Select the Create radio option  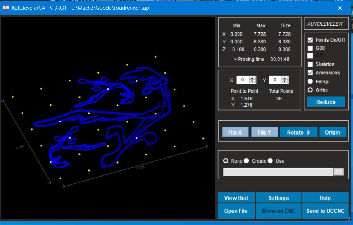coord(246,161)
